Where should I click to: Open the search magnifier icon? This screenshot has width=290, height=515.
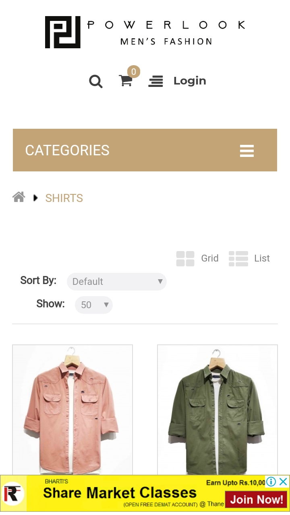(95, 81)
